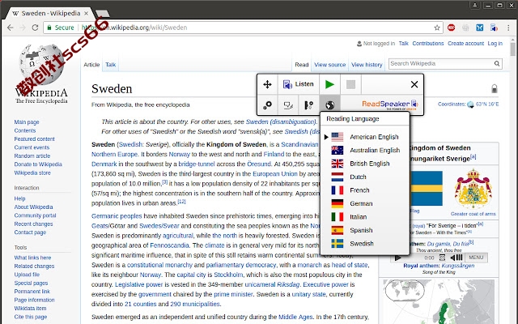Viewport: 518px width, 324px height.
Task: Click the ReadSpeaker click-and-listen icon
Action: click(288, 105)
